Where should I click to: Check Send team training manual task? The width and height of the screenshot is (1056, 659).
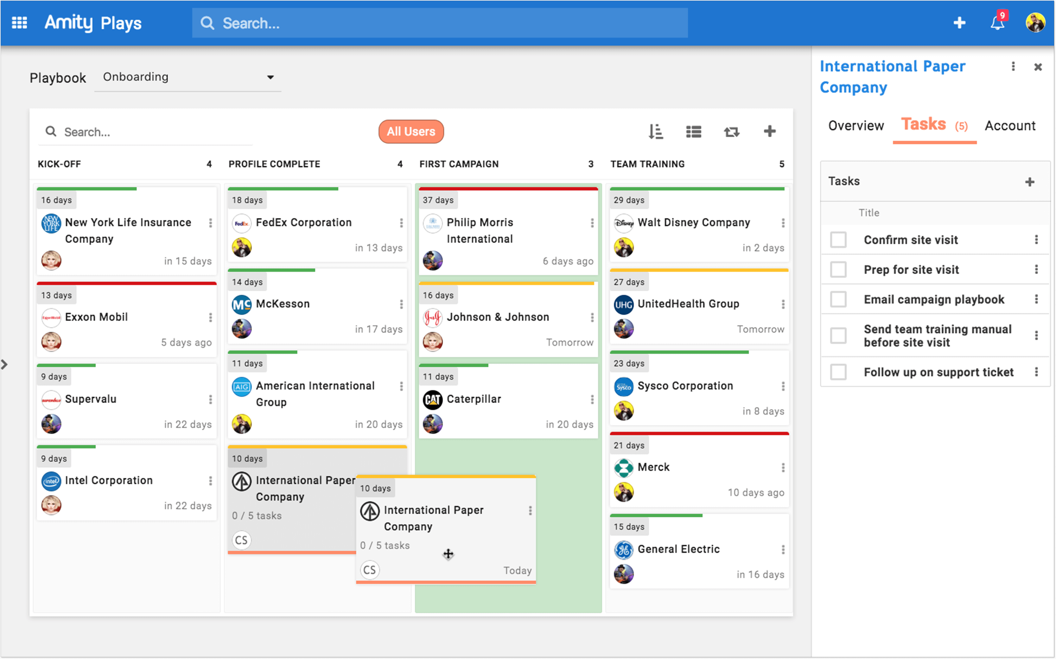click(x=838, y=336)
